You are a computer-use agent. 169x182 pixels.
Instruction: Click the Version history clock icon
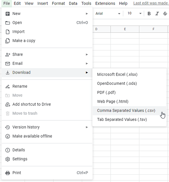tap(8, 127)
